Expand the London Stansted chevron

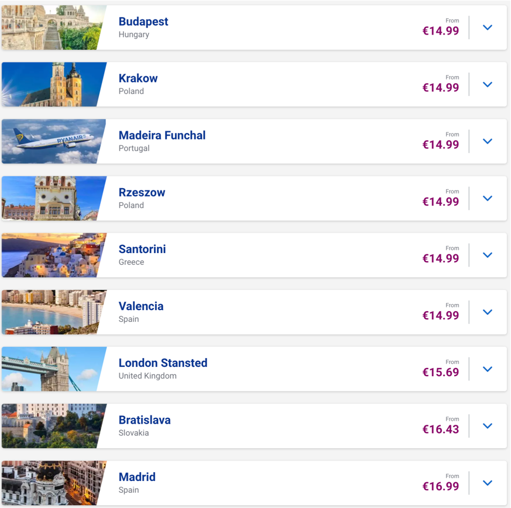click(x=487, y=369)
